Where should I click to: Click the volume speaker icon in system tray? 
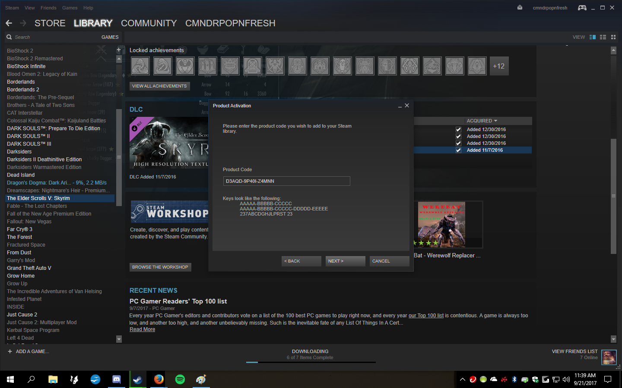(566, 379)
